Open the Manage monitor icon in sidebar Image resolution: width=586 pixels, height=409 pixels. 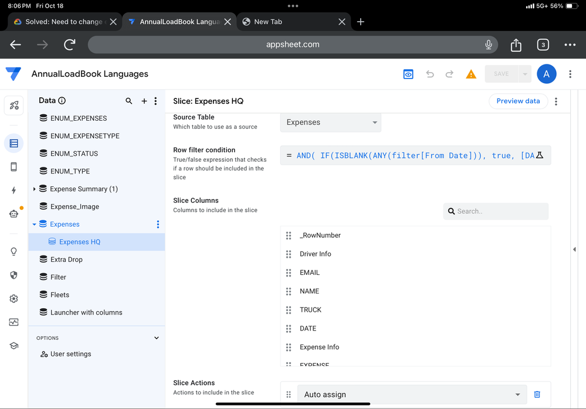click(x=14, y=322)
